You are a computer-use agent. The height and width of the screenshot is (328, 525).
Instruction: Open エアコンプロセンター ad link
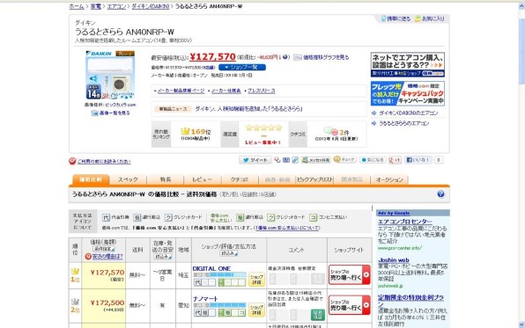[405, 222]
